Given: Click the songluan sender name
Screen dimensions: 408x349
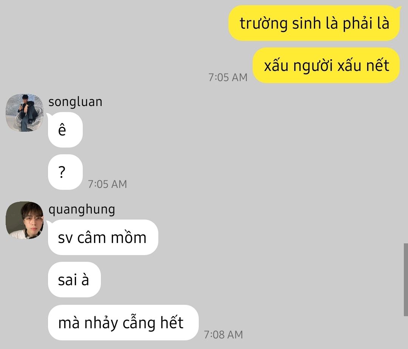Looking at the screenshot, I should tap(75, 102).
